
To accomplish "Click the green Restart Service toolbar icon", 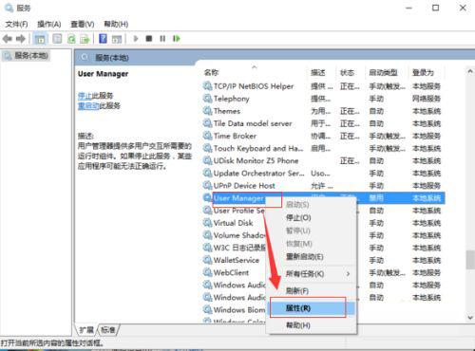I will (177, 39).
